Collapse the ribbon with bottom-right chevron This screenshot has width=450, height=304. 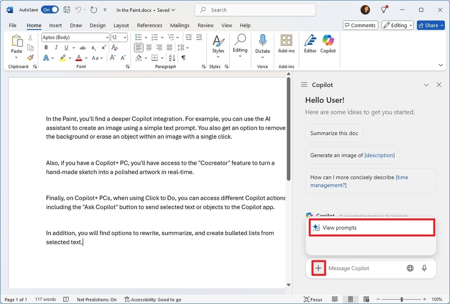pyautogui.click(x=440, y=65)
